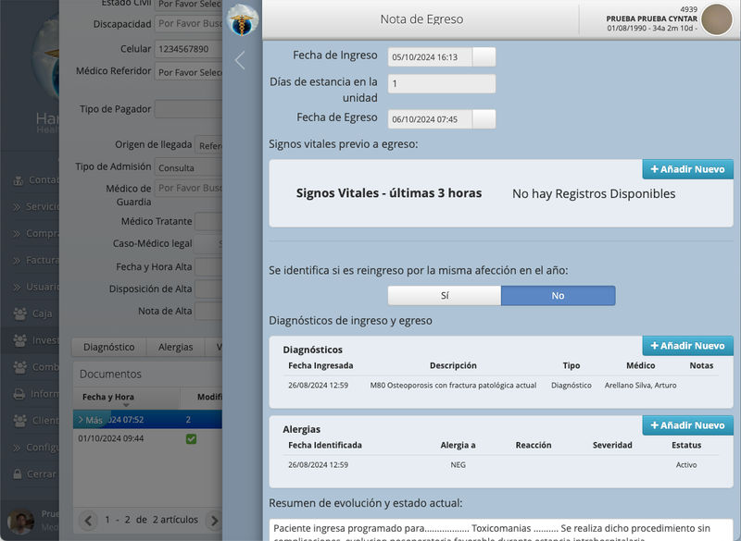Click the Días de estancia input field
The image size is (741, 541).
click(x=441, y=84)
